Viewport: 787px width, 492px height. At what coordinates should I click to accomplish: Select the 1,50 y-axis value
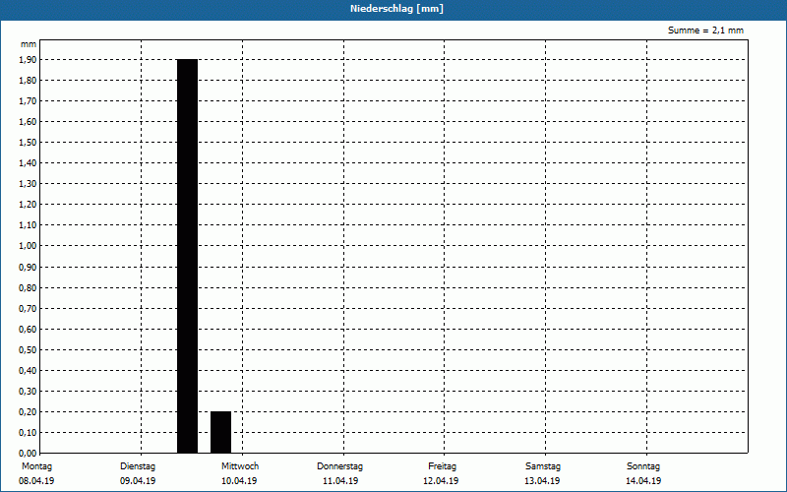(28, 143)
